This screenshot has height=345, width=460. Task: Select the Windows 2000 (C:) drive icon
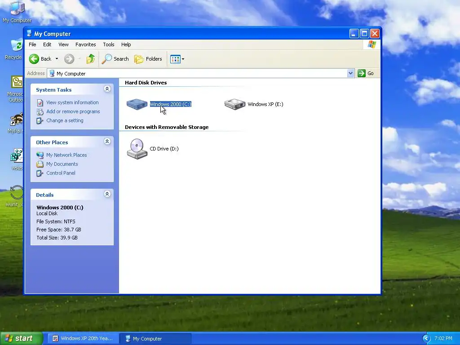pos(137,104)
